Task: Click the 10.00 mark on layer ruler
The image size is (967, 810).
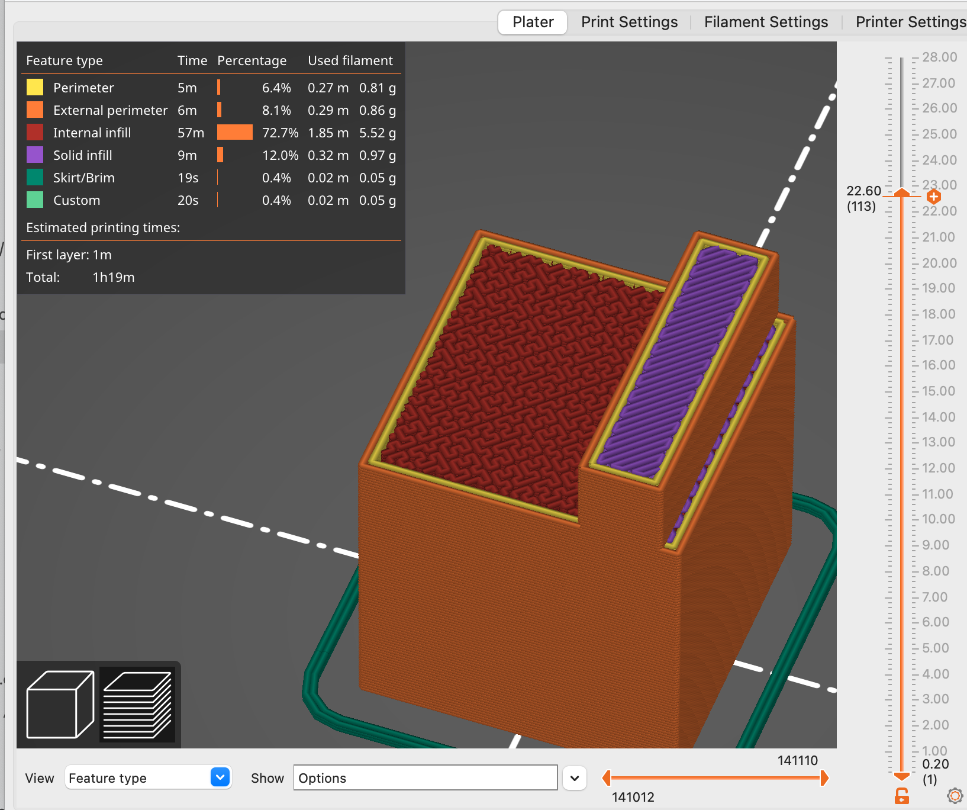Action: coord(939,519)
